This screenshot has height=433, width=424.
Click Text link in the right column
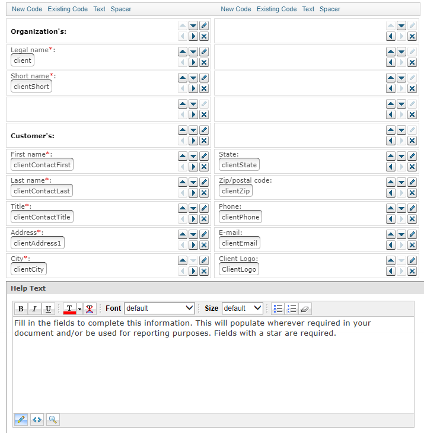click(308, 9)
